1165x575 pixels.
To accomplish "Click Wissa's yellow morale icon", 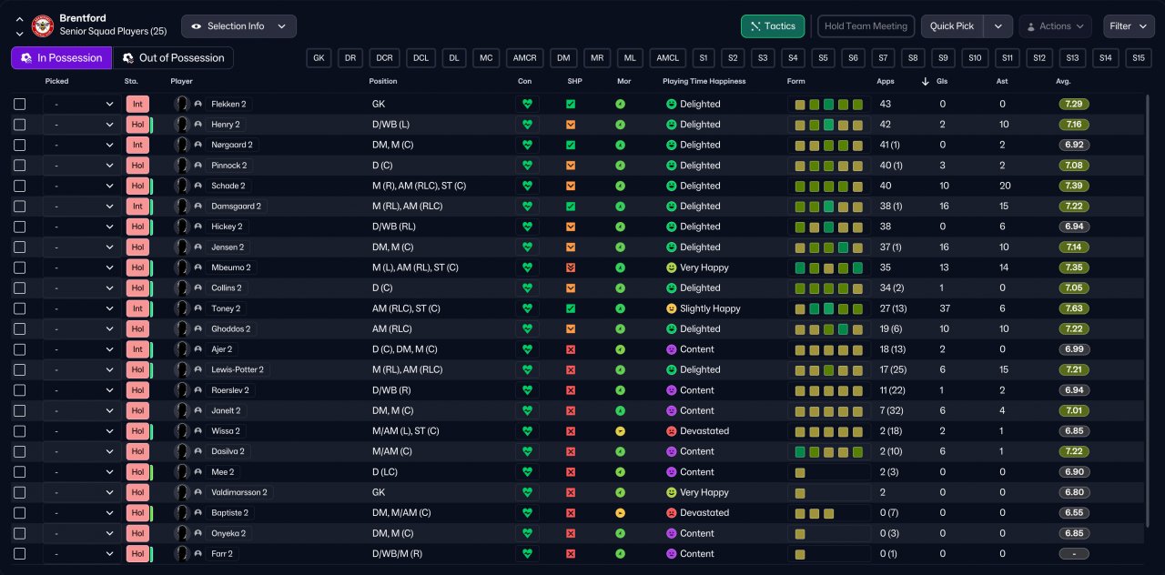I will tap(620, 431).
